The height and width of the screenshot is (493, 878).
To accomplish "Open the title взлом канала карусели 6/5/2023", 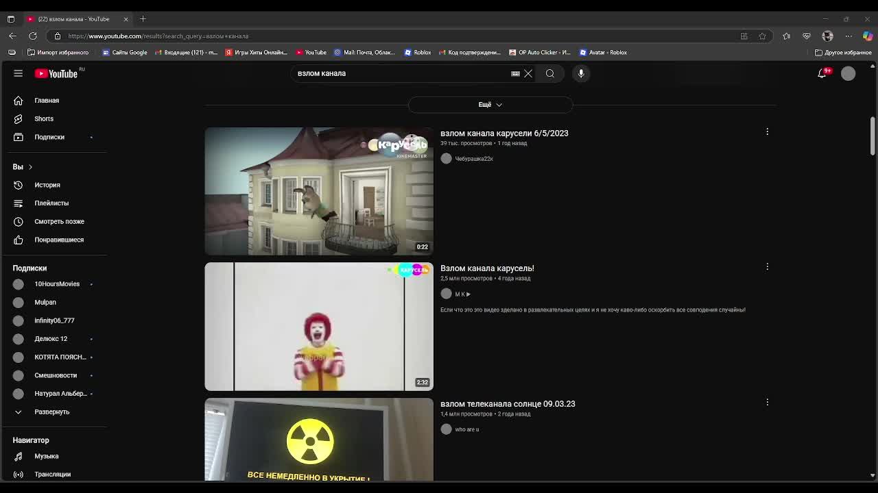I will (504, 134).
